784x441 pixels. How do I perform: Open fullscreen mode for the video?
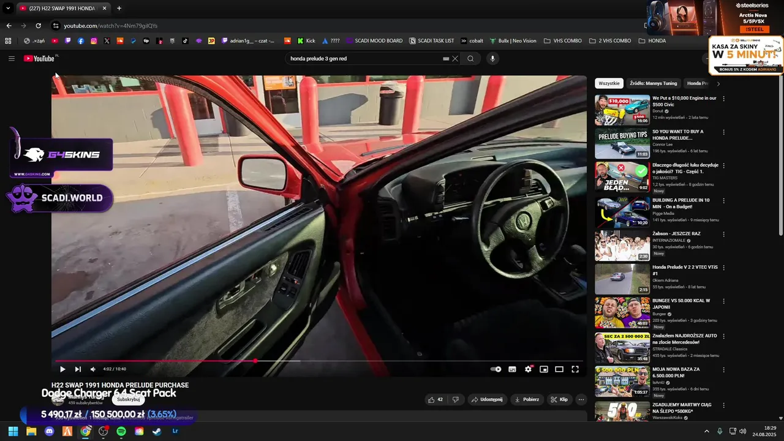[x=575, y=369]
